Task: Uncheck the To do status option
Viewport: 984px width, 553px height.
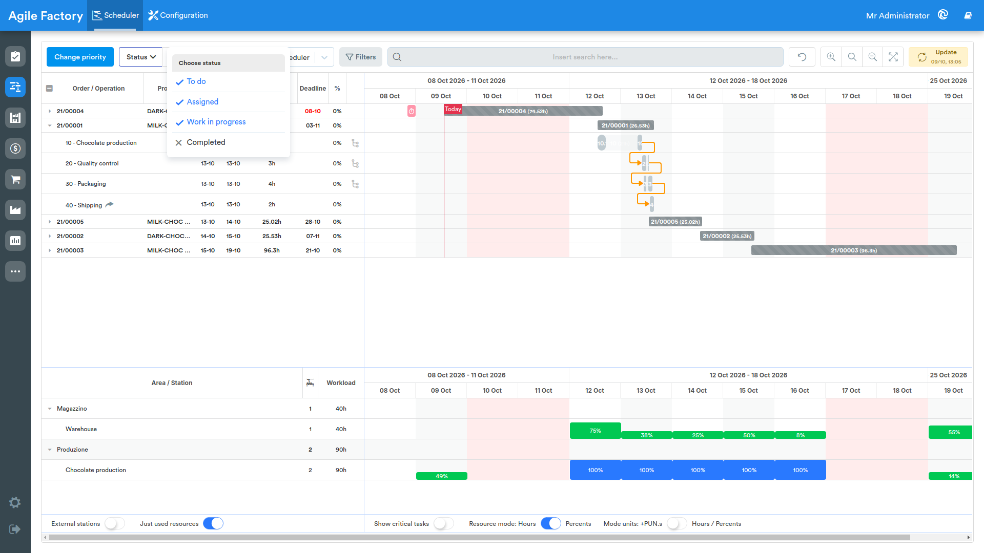Action: click(x=229, y=81)
